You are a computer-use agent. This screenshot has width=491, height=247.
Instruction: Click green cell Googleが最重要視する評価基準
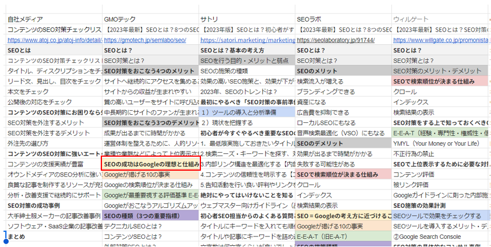coord(151,195)
